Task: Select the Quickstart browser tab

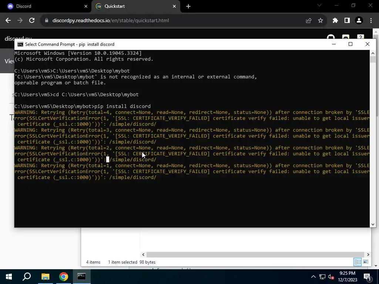Action: [x=135, y=6]
